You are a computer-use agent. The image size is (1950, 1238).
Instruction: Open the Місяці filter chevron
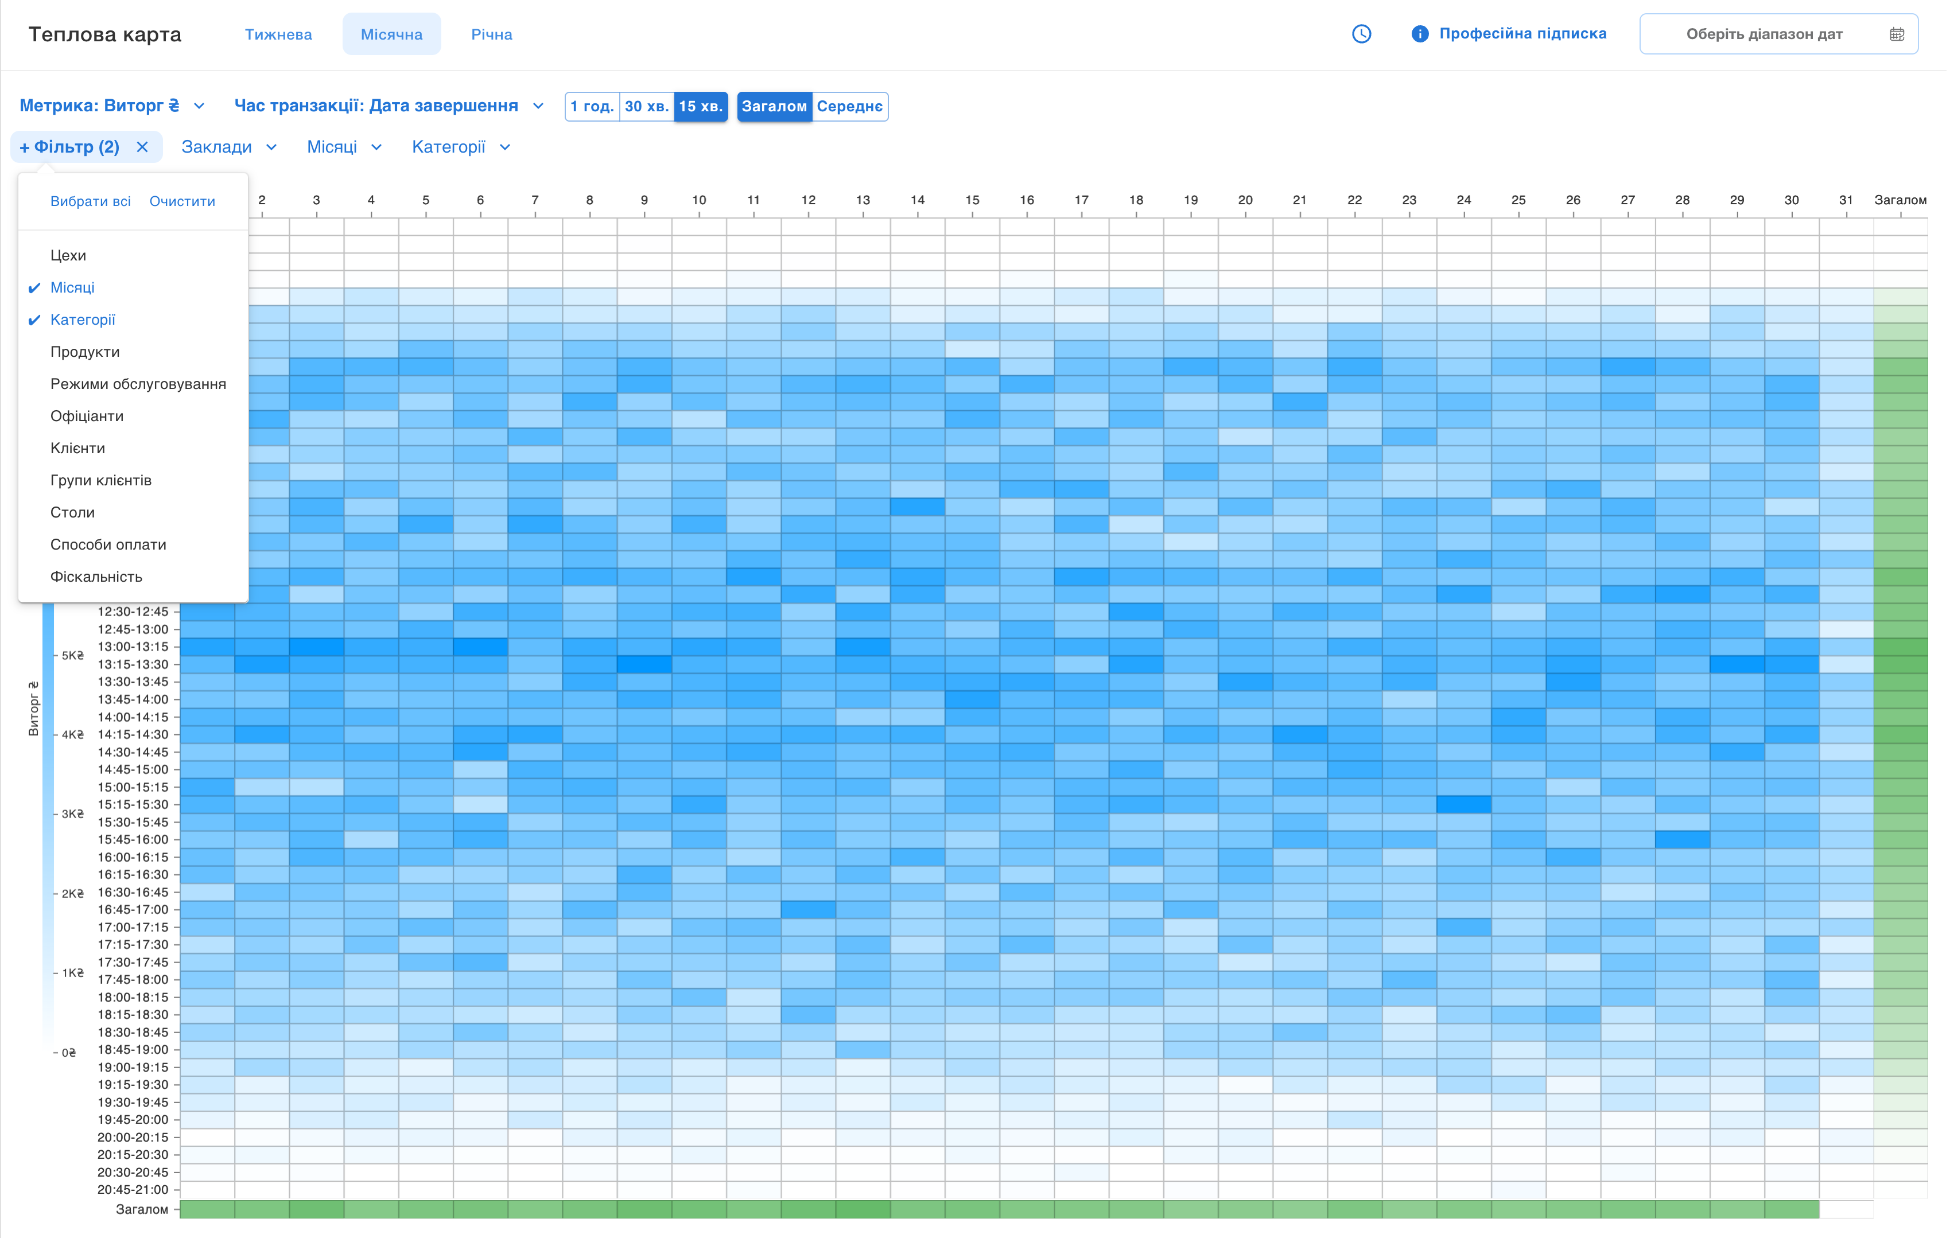click(376, 147)
